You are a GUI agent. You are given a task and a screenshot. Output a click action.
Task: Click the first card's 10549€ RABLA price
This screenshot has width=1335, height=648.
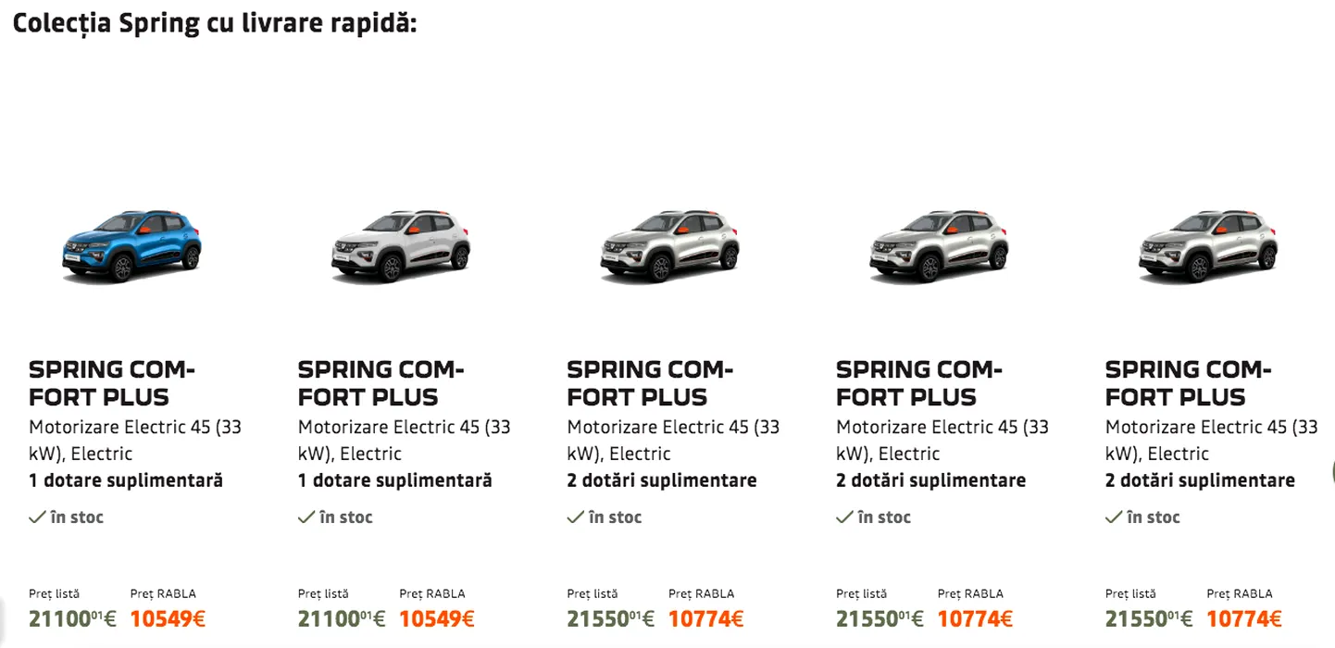coord(168,618)
